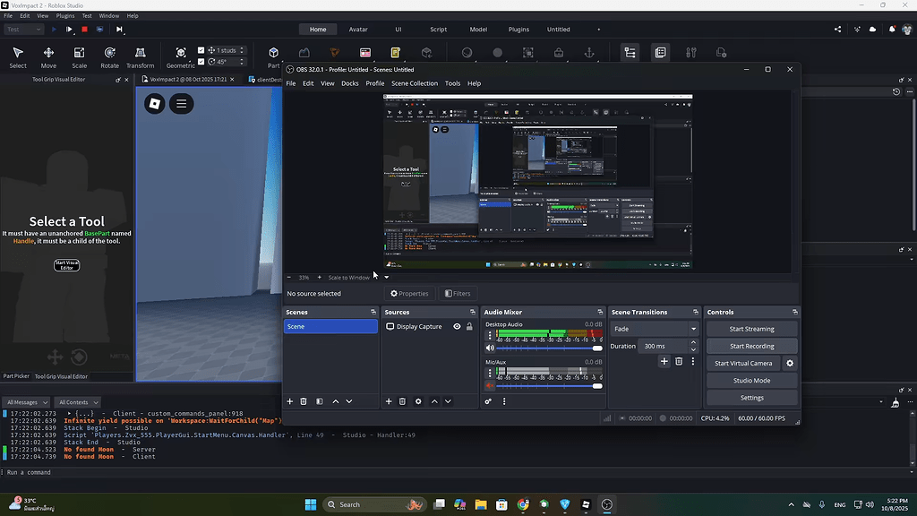Start the OBS Virtual Camera
Screen dimensions: 917x516
743,364
